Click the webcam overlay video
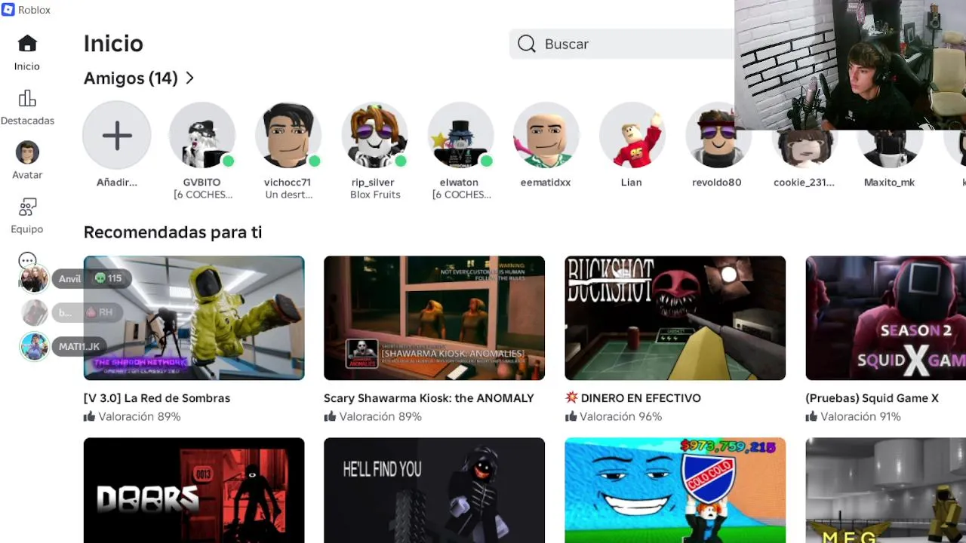 click(850, 65)
